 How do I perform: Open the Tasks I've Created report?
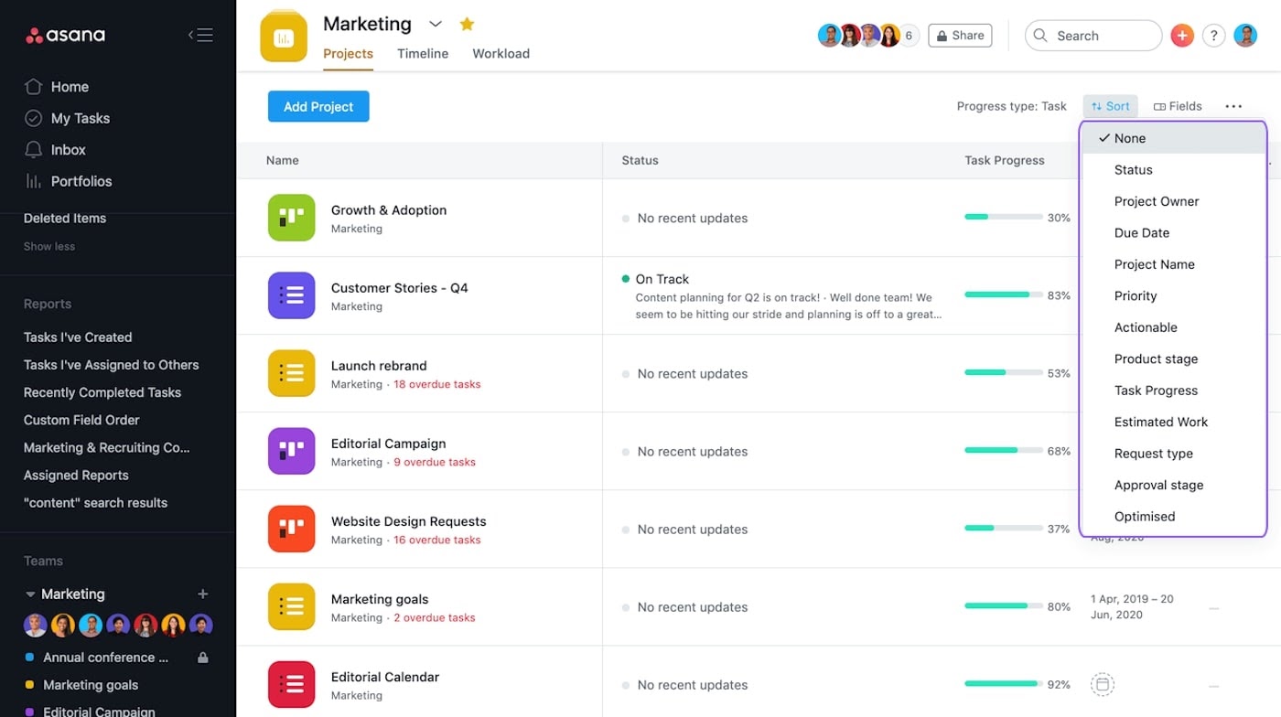[x=78, y=337]
